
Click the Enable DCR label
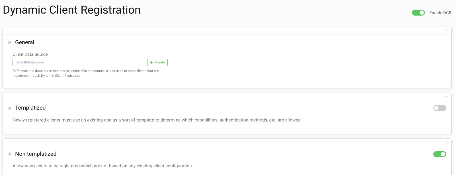[440, 13]
